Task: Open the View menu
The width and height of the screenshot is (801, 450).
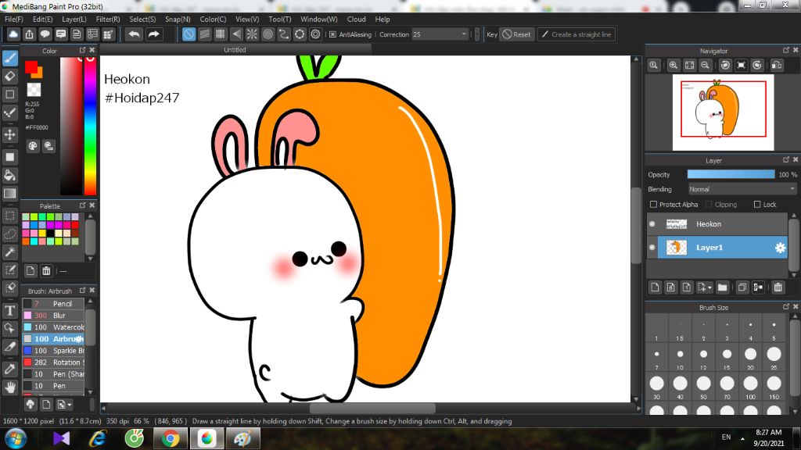Action: (246, 20)
